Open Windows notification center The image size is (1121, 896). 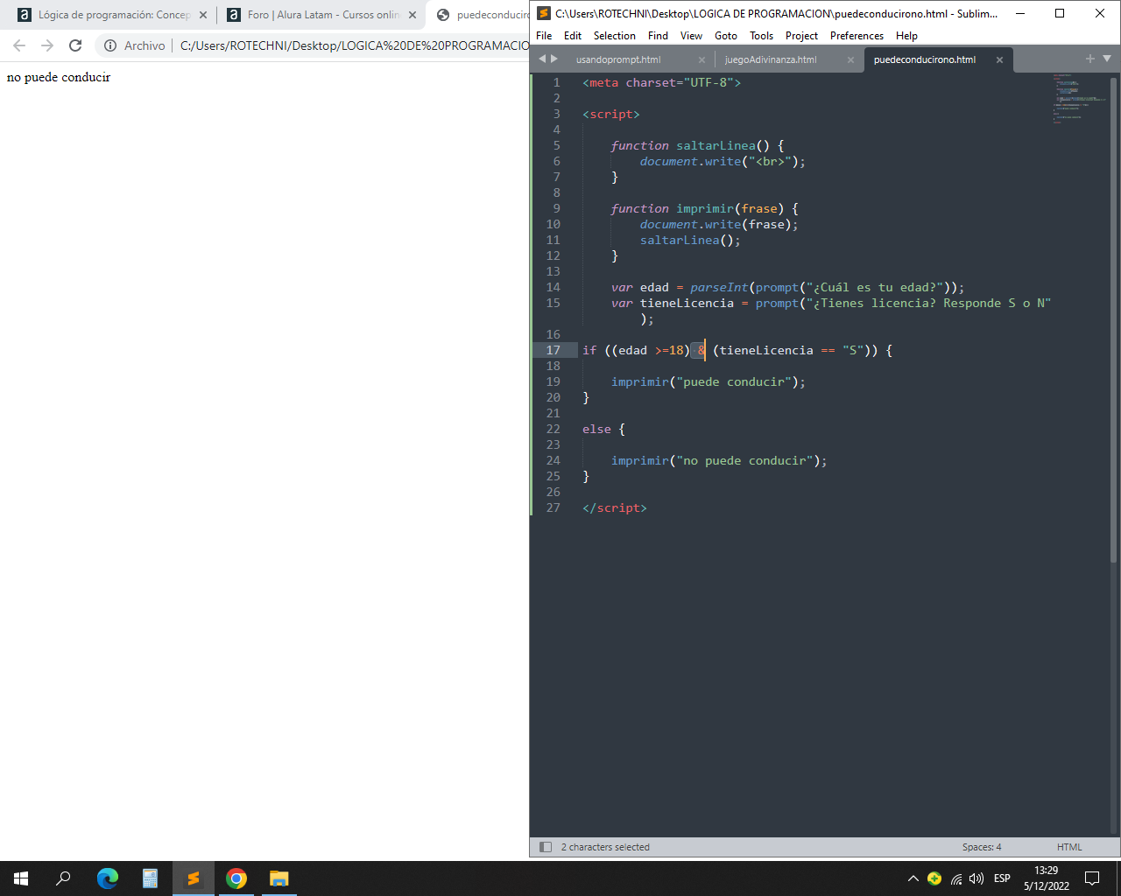1092,878
